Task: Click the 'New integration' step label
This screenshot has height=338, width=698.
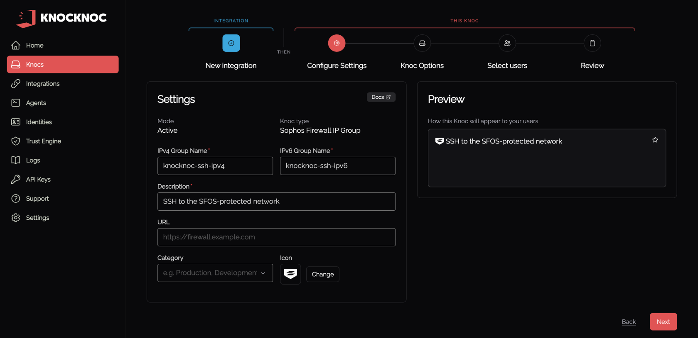Action: click(x=231, y=66)
